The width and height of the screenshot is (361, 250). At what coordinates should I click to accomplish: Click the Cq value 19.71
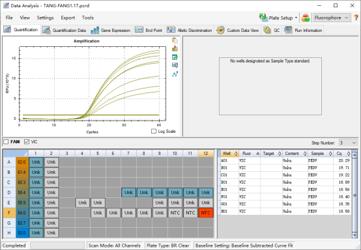pyautogui.click(x=344, y=168)
